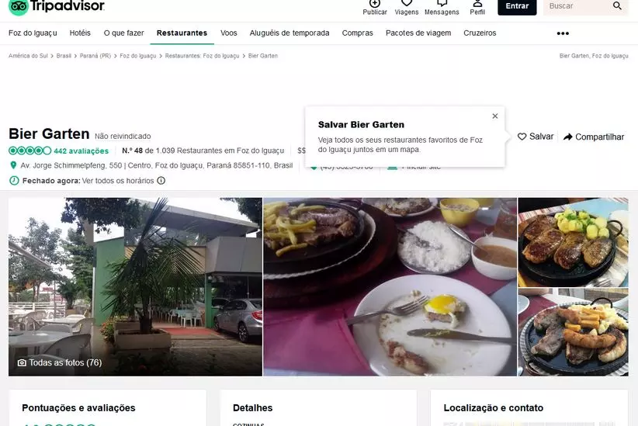Open the Publicar plus icon
638x426 pixels.
[375, 4]
